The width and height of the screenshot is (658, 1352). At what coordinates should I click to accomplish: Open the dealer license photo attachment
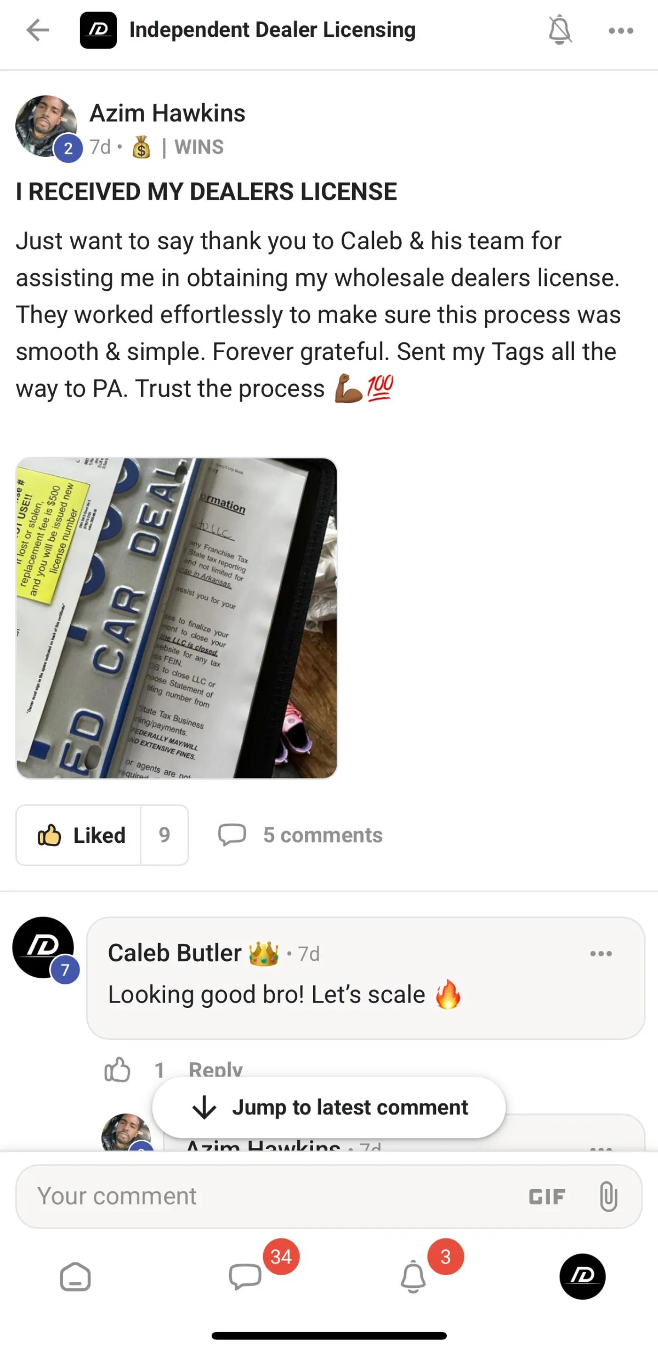click(177, 618)
